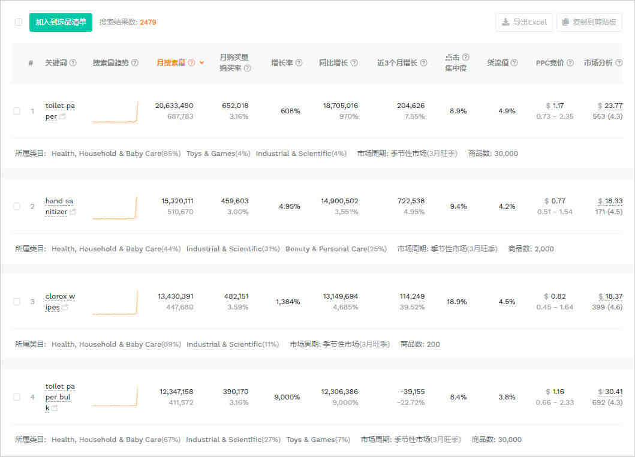Viewport: 635px width, 457px height.
Task: Open external link icon next to toilet paper
Action: coord(63,117)
